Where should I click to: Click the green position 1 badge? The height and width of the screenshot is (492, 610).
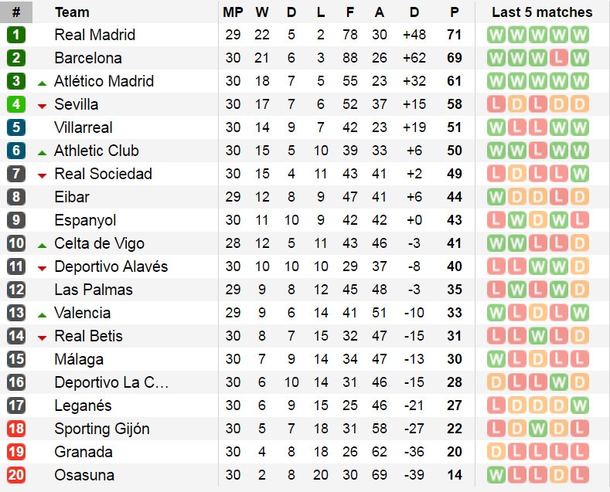[16, 35]
